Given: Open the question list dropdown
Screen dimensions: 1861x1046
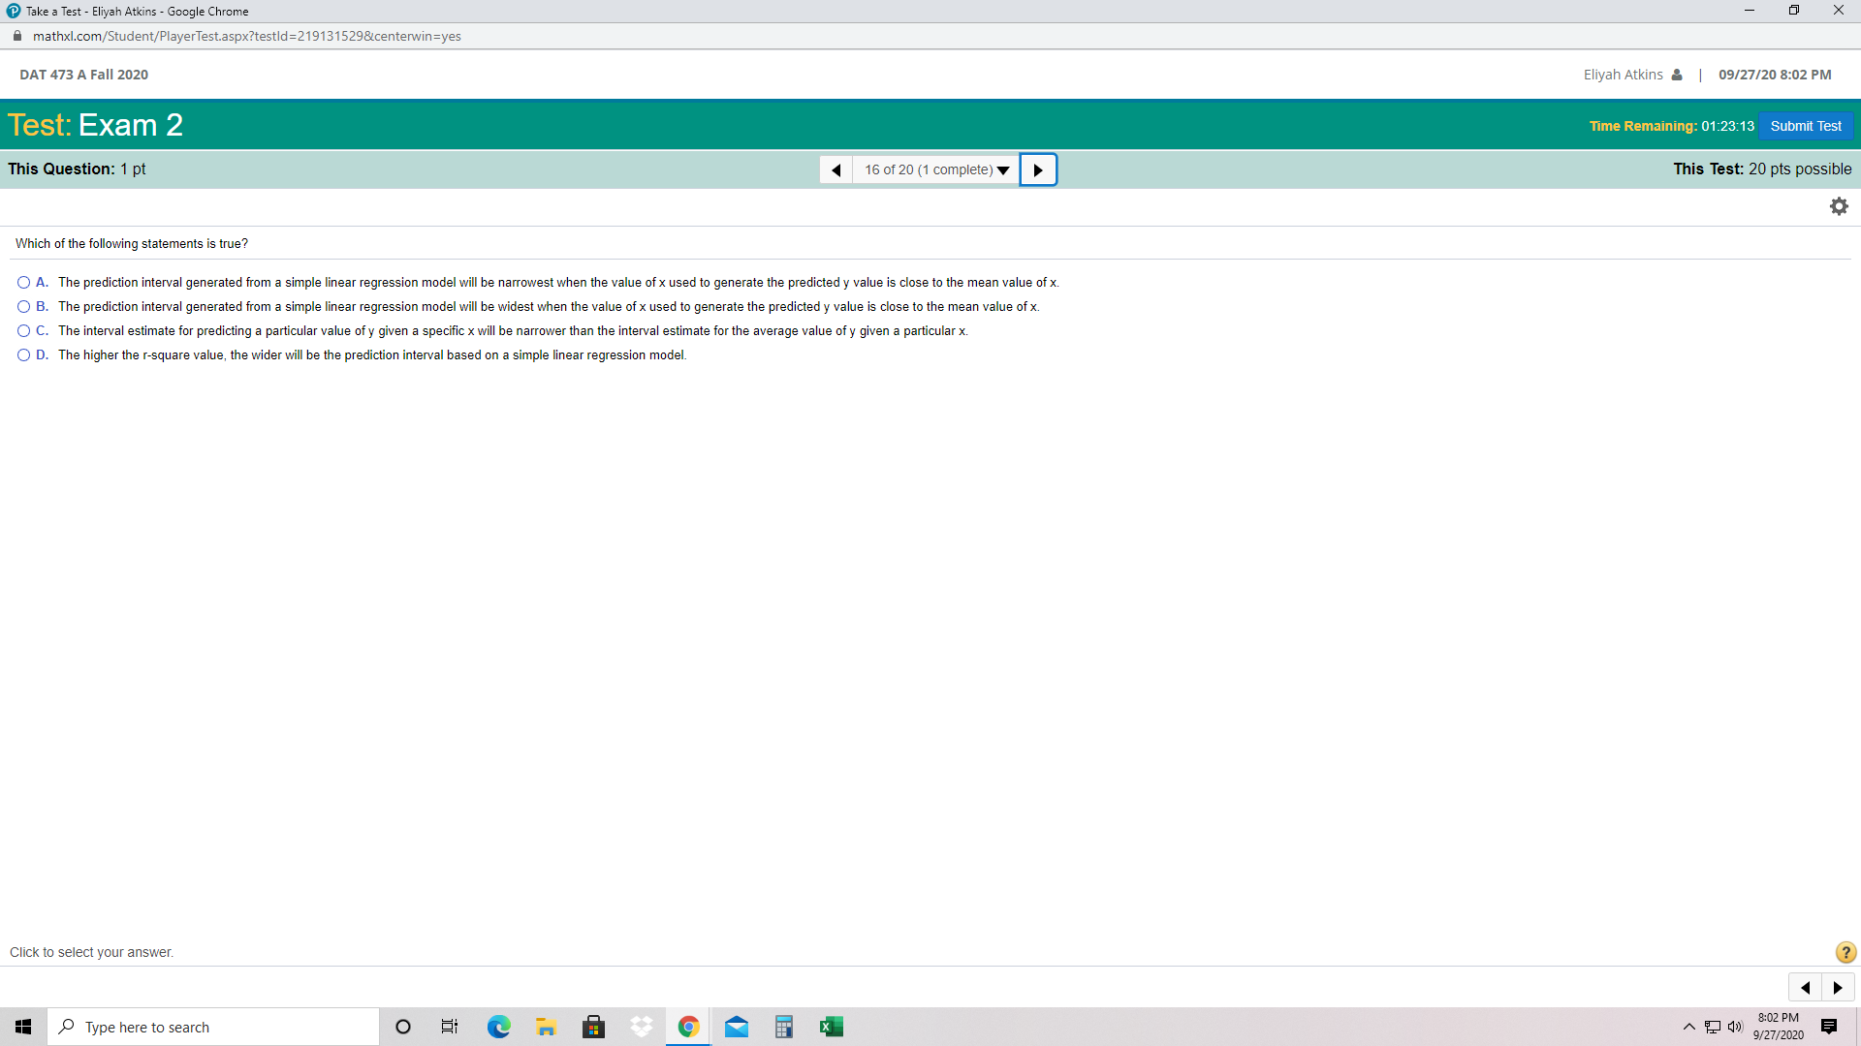Looking at the screenshot, I should [1003, 169].
